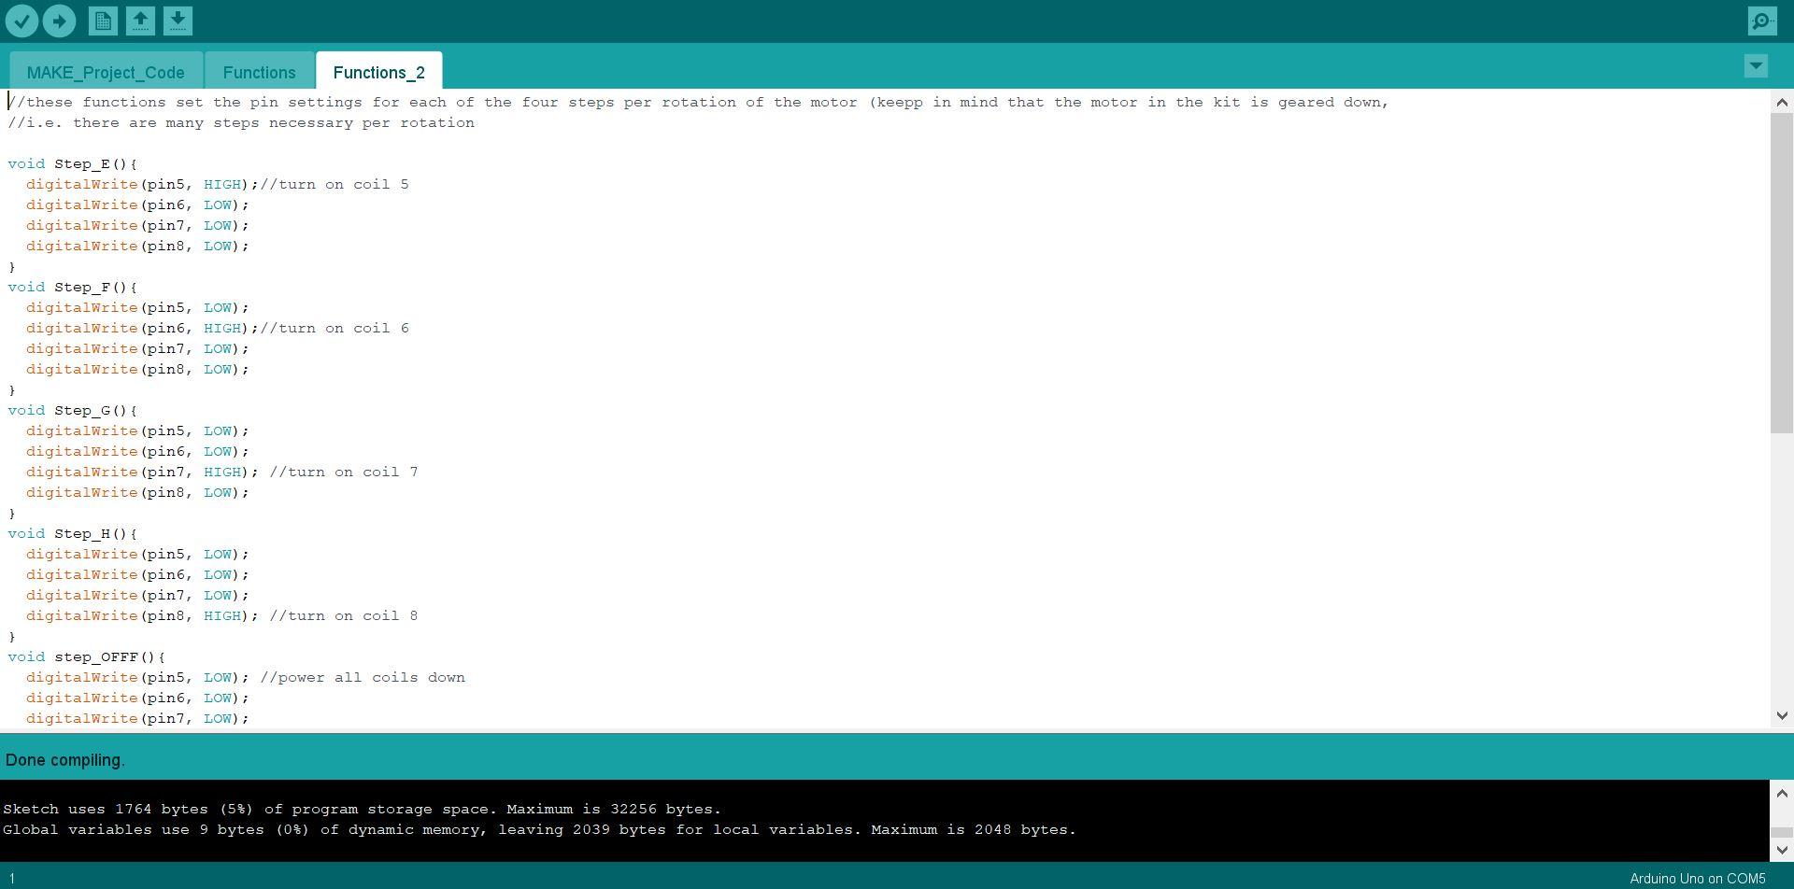The height and width of the screenshot is (889, 1794).
Task: Click the 'void step_OFFF(){' line
Action: click(x=87, y=656)
